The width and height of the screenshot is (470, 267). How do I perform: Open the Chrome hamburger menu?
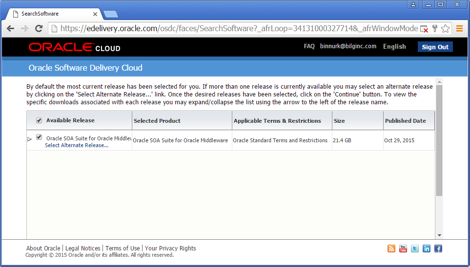click(x=459, y=28)
